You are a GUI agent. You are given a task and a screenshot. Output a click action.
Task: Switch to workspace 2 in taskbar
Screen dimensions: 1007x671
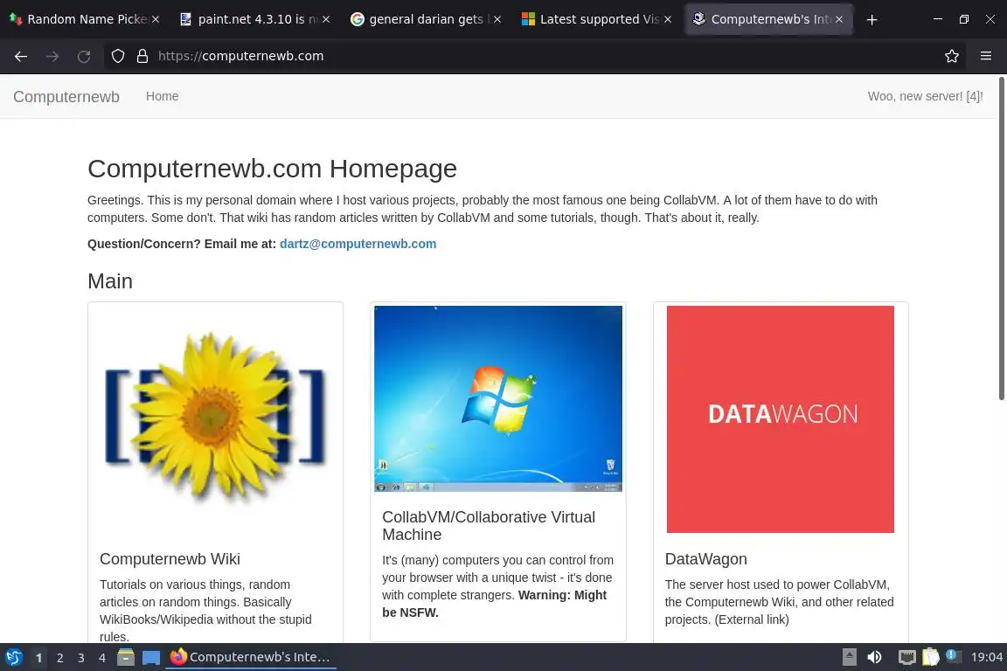click(x=59, y=658)
